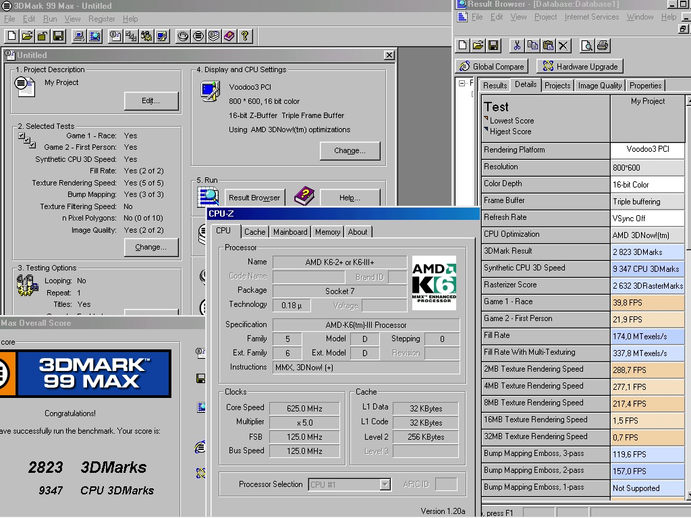Open Result Browser via magnifier toolbar icon in 3DMark

click(94, 36)
